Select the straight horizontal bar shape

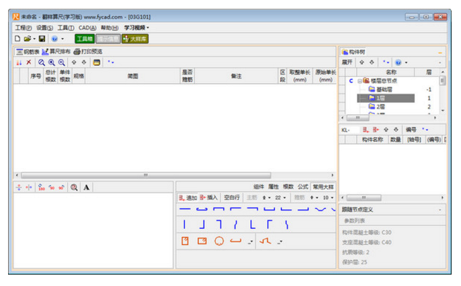[185, 209]
